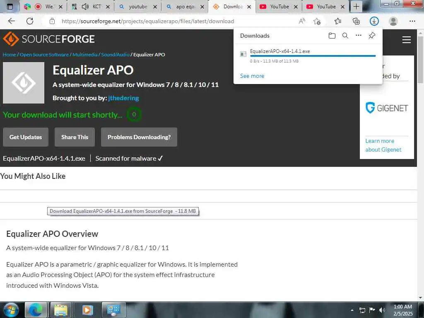Go to Home breadcrumb link
Image resolution: width=424 pixels, height=318 pixels.
coord(9,55)
